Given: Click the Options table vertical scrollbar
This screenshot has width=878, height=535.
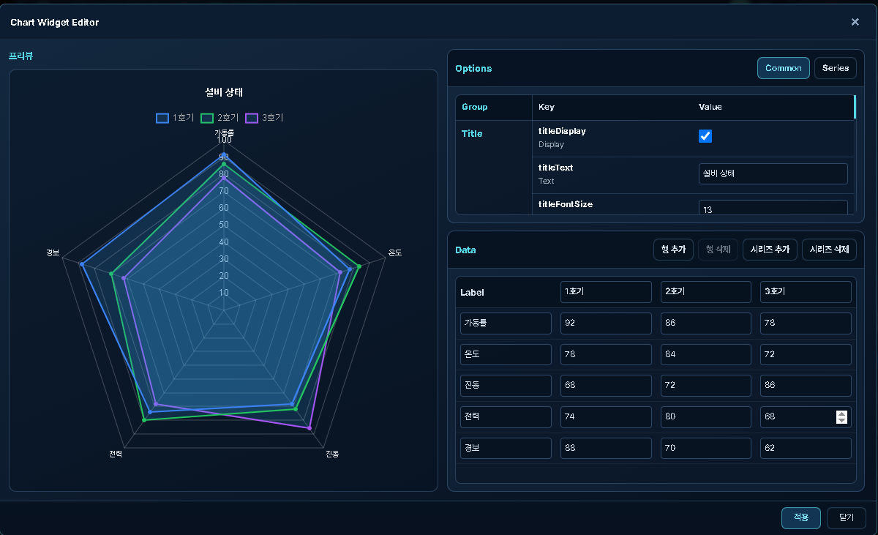Looking at the screenshot, I should [855, 107].
